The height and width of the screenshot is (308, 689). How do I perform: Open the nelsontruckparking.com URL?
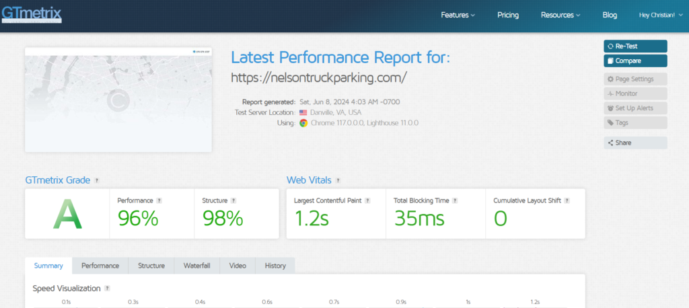point(319,77)
